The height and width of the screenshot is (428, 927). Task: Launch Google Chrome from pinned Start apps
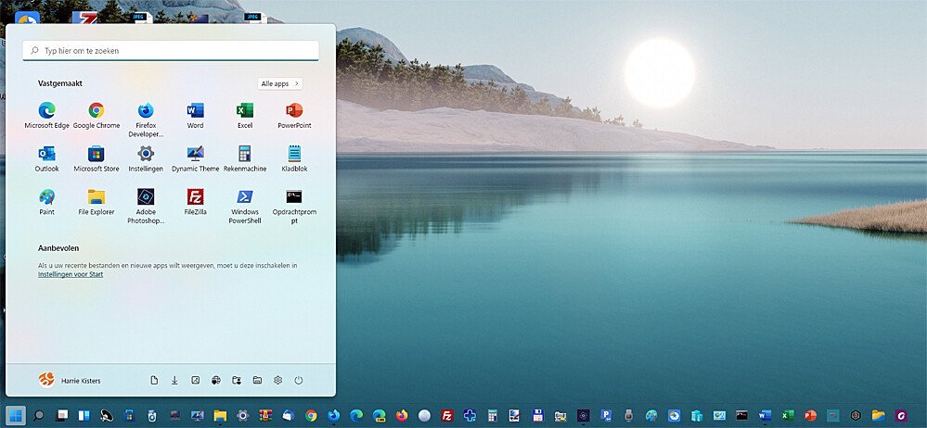click(97, 115)
